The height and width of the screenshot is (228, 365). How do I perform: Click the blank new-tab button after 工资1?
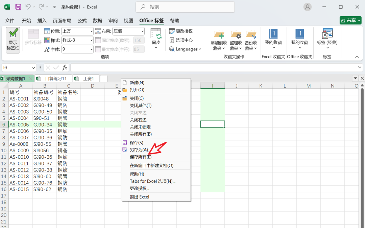point(104,79)
